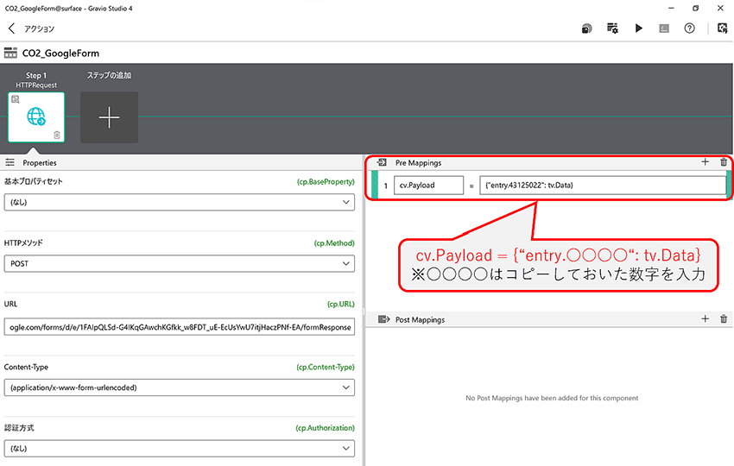Add a new Post Mapping with plus
Viewport: 734px width, 466px height.
(x=705, y=318)
